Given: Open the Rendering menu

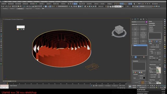Looking at the screenshot, I should click(52, 2).
